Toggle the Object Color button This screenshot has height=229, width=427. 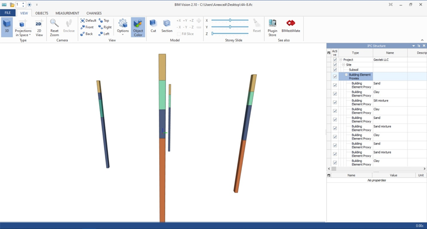click(x=138, y=27)
